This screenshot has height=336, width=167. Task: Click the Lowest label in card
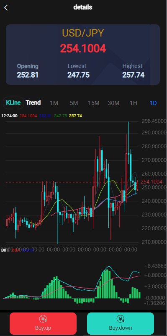click(77, 66)
